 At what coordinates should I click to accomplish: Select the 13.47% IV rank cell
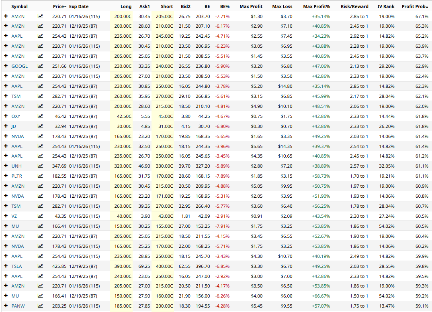(x=387, y=306)
